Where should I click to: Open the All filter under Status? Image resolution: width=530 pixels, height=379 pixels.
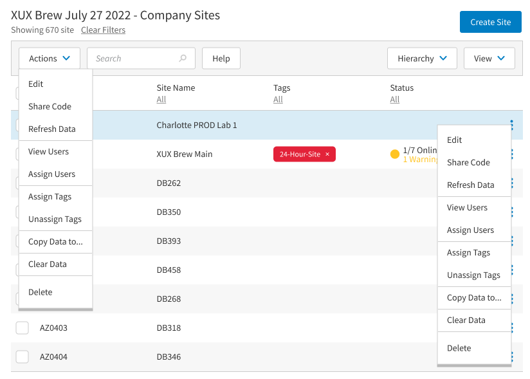coord(394,99)
